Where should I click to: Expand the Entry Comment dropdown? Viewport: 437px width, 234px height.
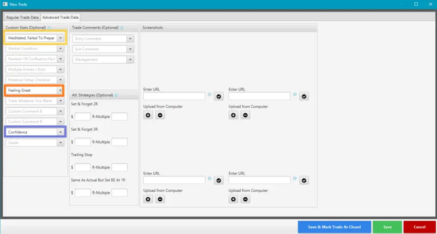130,38
